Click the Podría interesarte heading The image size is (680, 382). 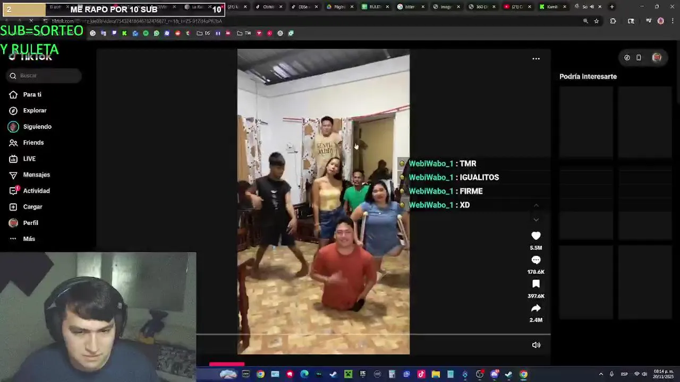[x=588, y=76]
